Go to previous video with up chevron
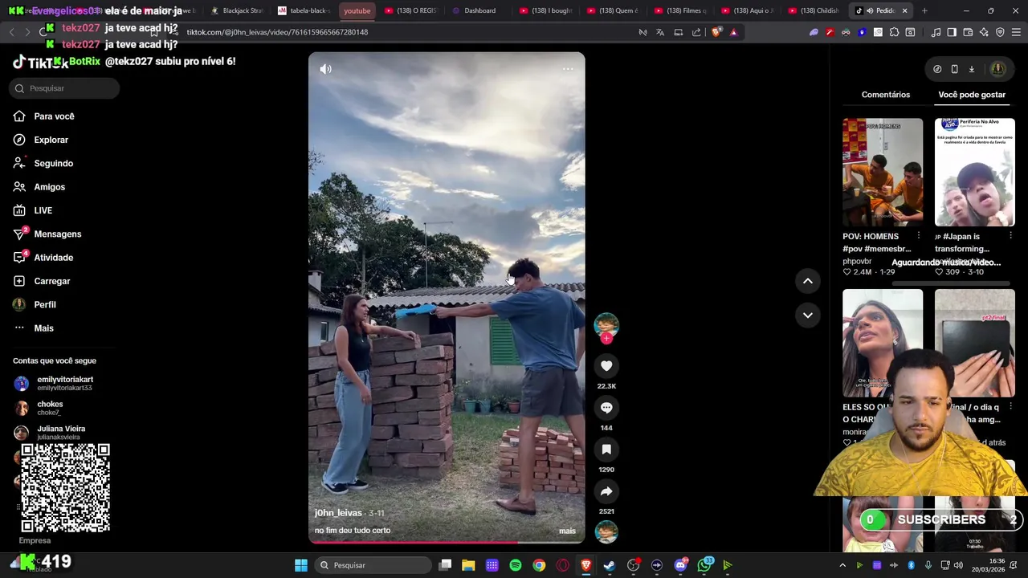 click(807, 281)
